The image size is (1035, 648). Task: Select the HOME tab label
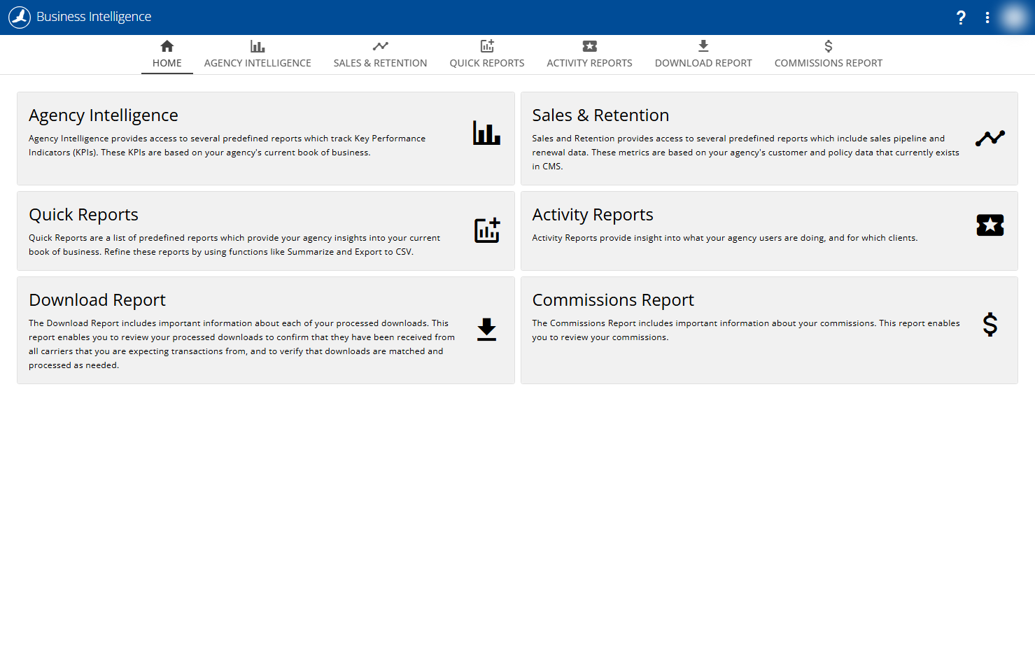(167, 63)
